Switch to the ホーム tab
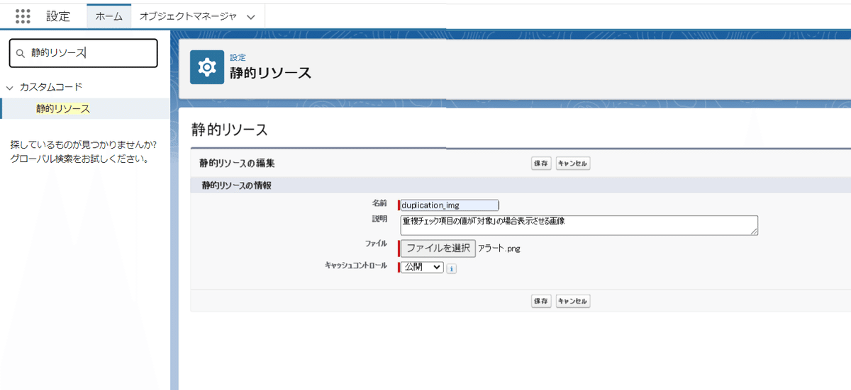The height and width of the screenshot is (390, 851). [x=109, y=16]
